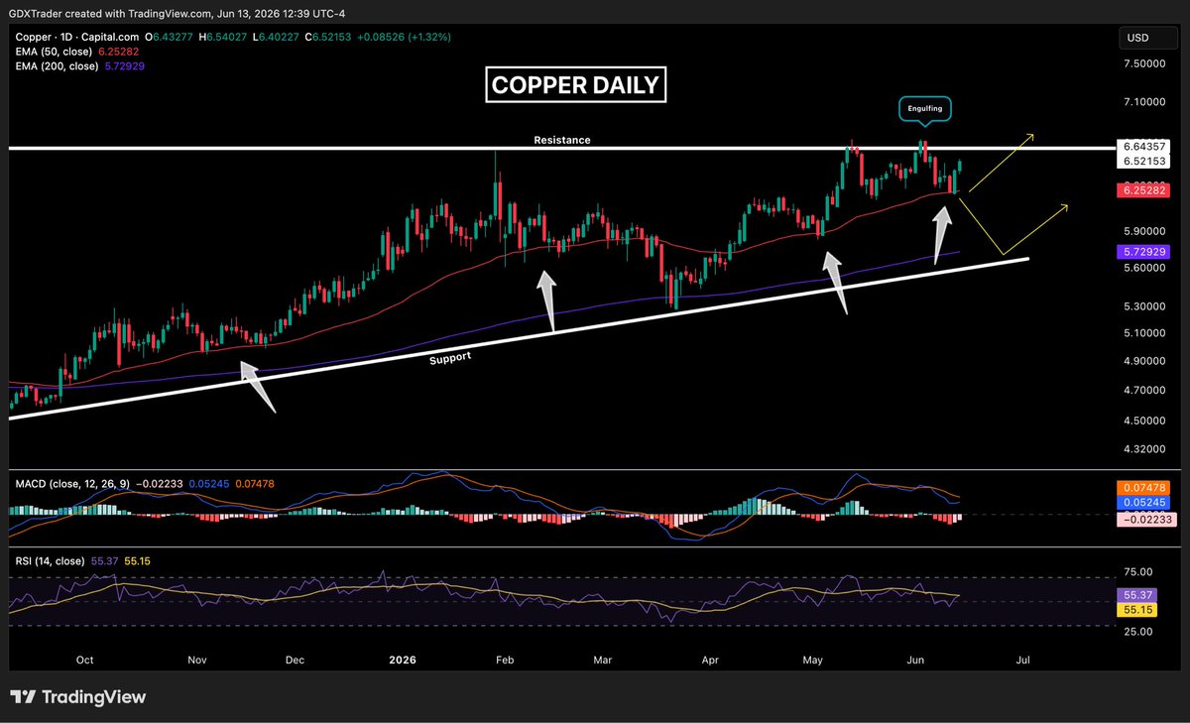This screenshot has height=723, width=1190.
Task: Click the 25.00 RSI axis label
Action: (1136, 630)
